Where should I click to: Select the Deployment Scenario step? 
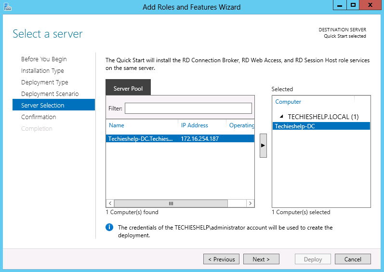pos(50,94)
